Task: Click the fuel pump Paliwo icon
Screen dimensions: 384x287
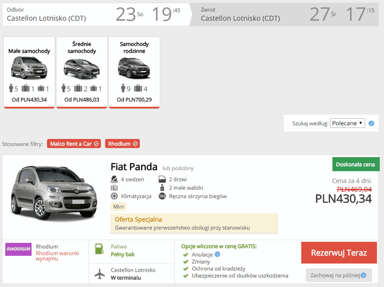Action: point(99,249)
